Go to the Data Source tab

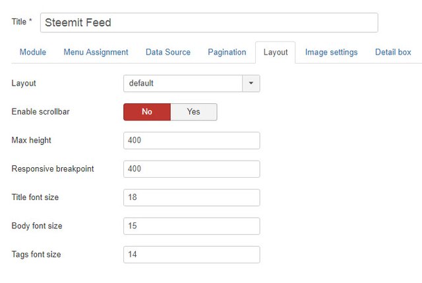(x=168, y=52)
